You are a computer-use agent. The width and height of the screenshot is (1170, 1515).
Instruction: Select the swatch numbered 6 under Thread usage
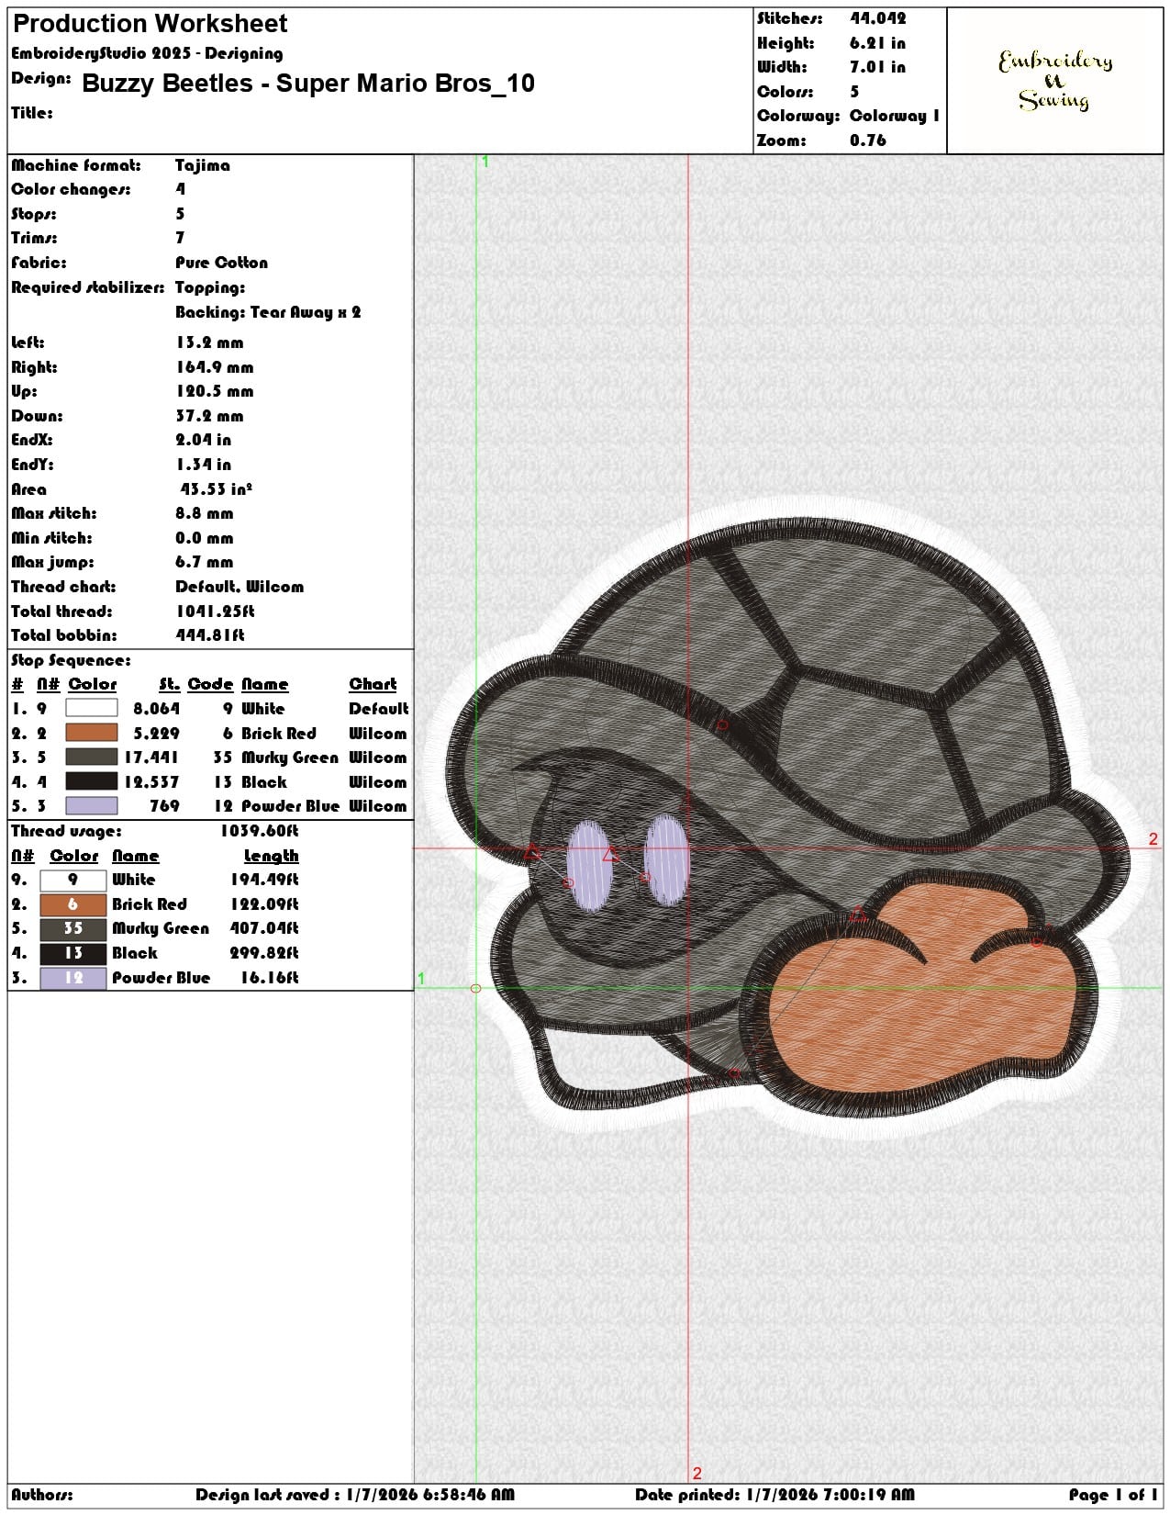pyautogui.click(x=73, y=904)
